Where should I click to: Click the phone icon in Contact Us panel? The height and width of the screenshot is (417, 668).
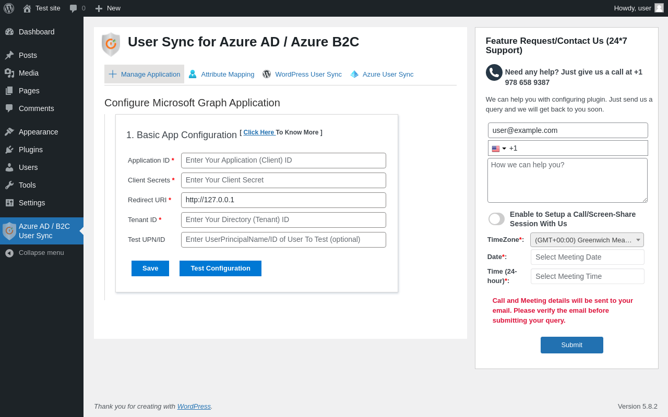point(494,72)
